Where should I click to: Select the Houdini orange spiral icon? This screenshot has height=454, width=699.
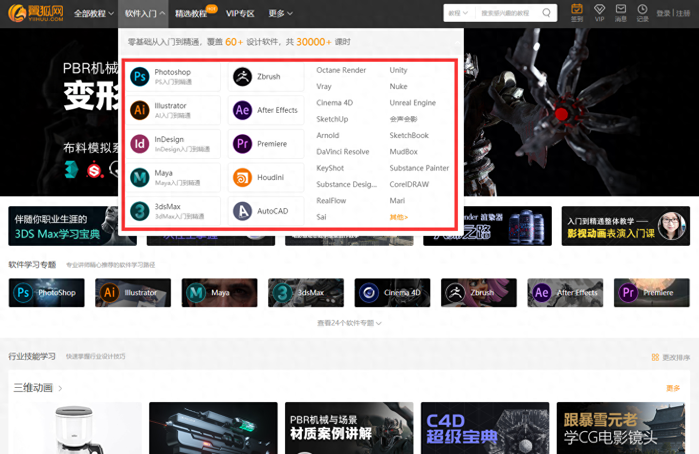[x=243, y=178]
